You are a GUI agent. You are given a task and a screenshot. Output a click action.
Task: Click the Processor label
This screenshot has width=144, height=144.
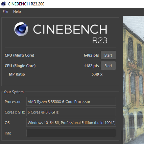pos(13,102)
